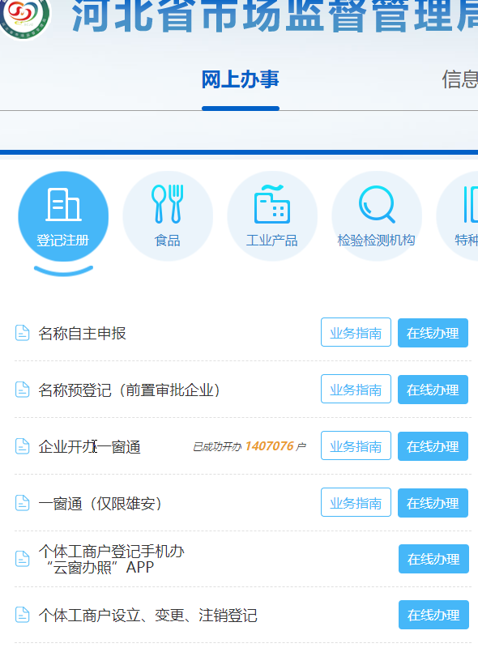Screen dimensions: 478x652
Task: Click document icon beside 一窗通（仅限雄安）
Action: click(22, 503)
